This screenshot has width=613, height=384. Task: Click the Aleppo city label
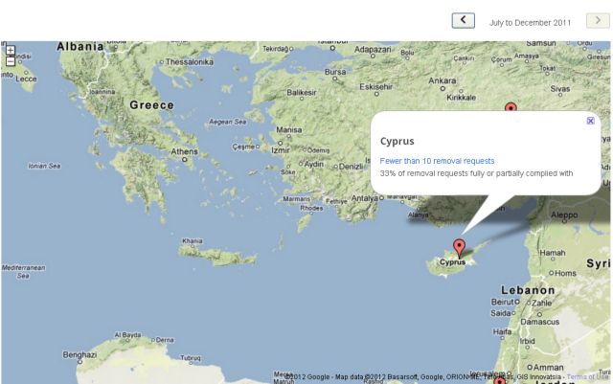pos(564,215)
